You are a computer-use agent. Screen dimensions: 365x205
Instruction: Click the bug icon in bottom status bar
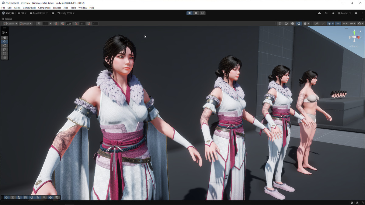coord(352,203)
